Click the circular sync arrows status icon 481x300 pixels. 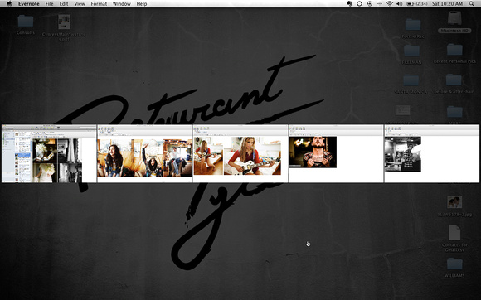(x=359, y=3)
